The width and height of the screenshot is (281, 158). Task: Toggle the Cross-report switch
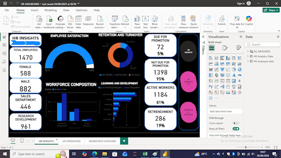[x=236, y=123]
